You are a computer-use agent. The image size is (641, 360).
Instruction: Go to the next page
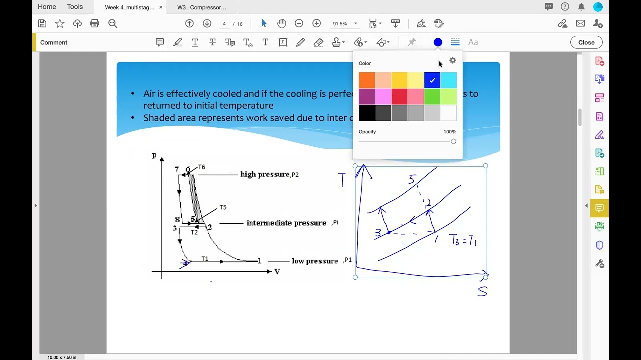207,23
